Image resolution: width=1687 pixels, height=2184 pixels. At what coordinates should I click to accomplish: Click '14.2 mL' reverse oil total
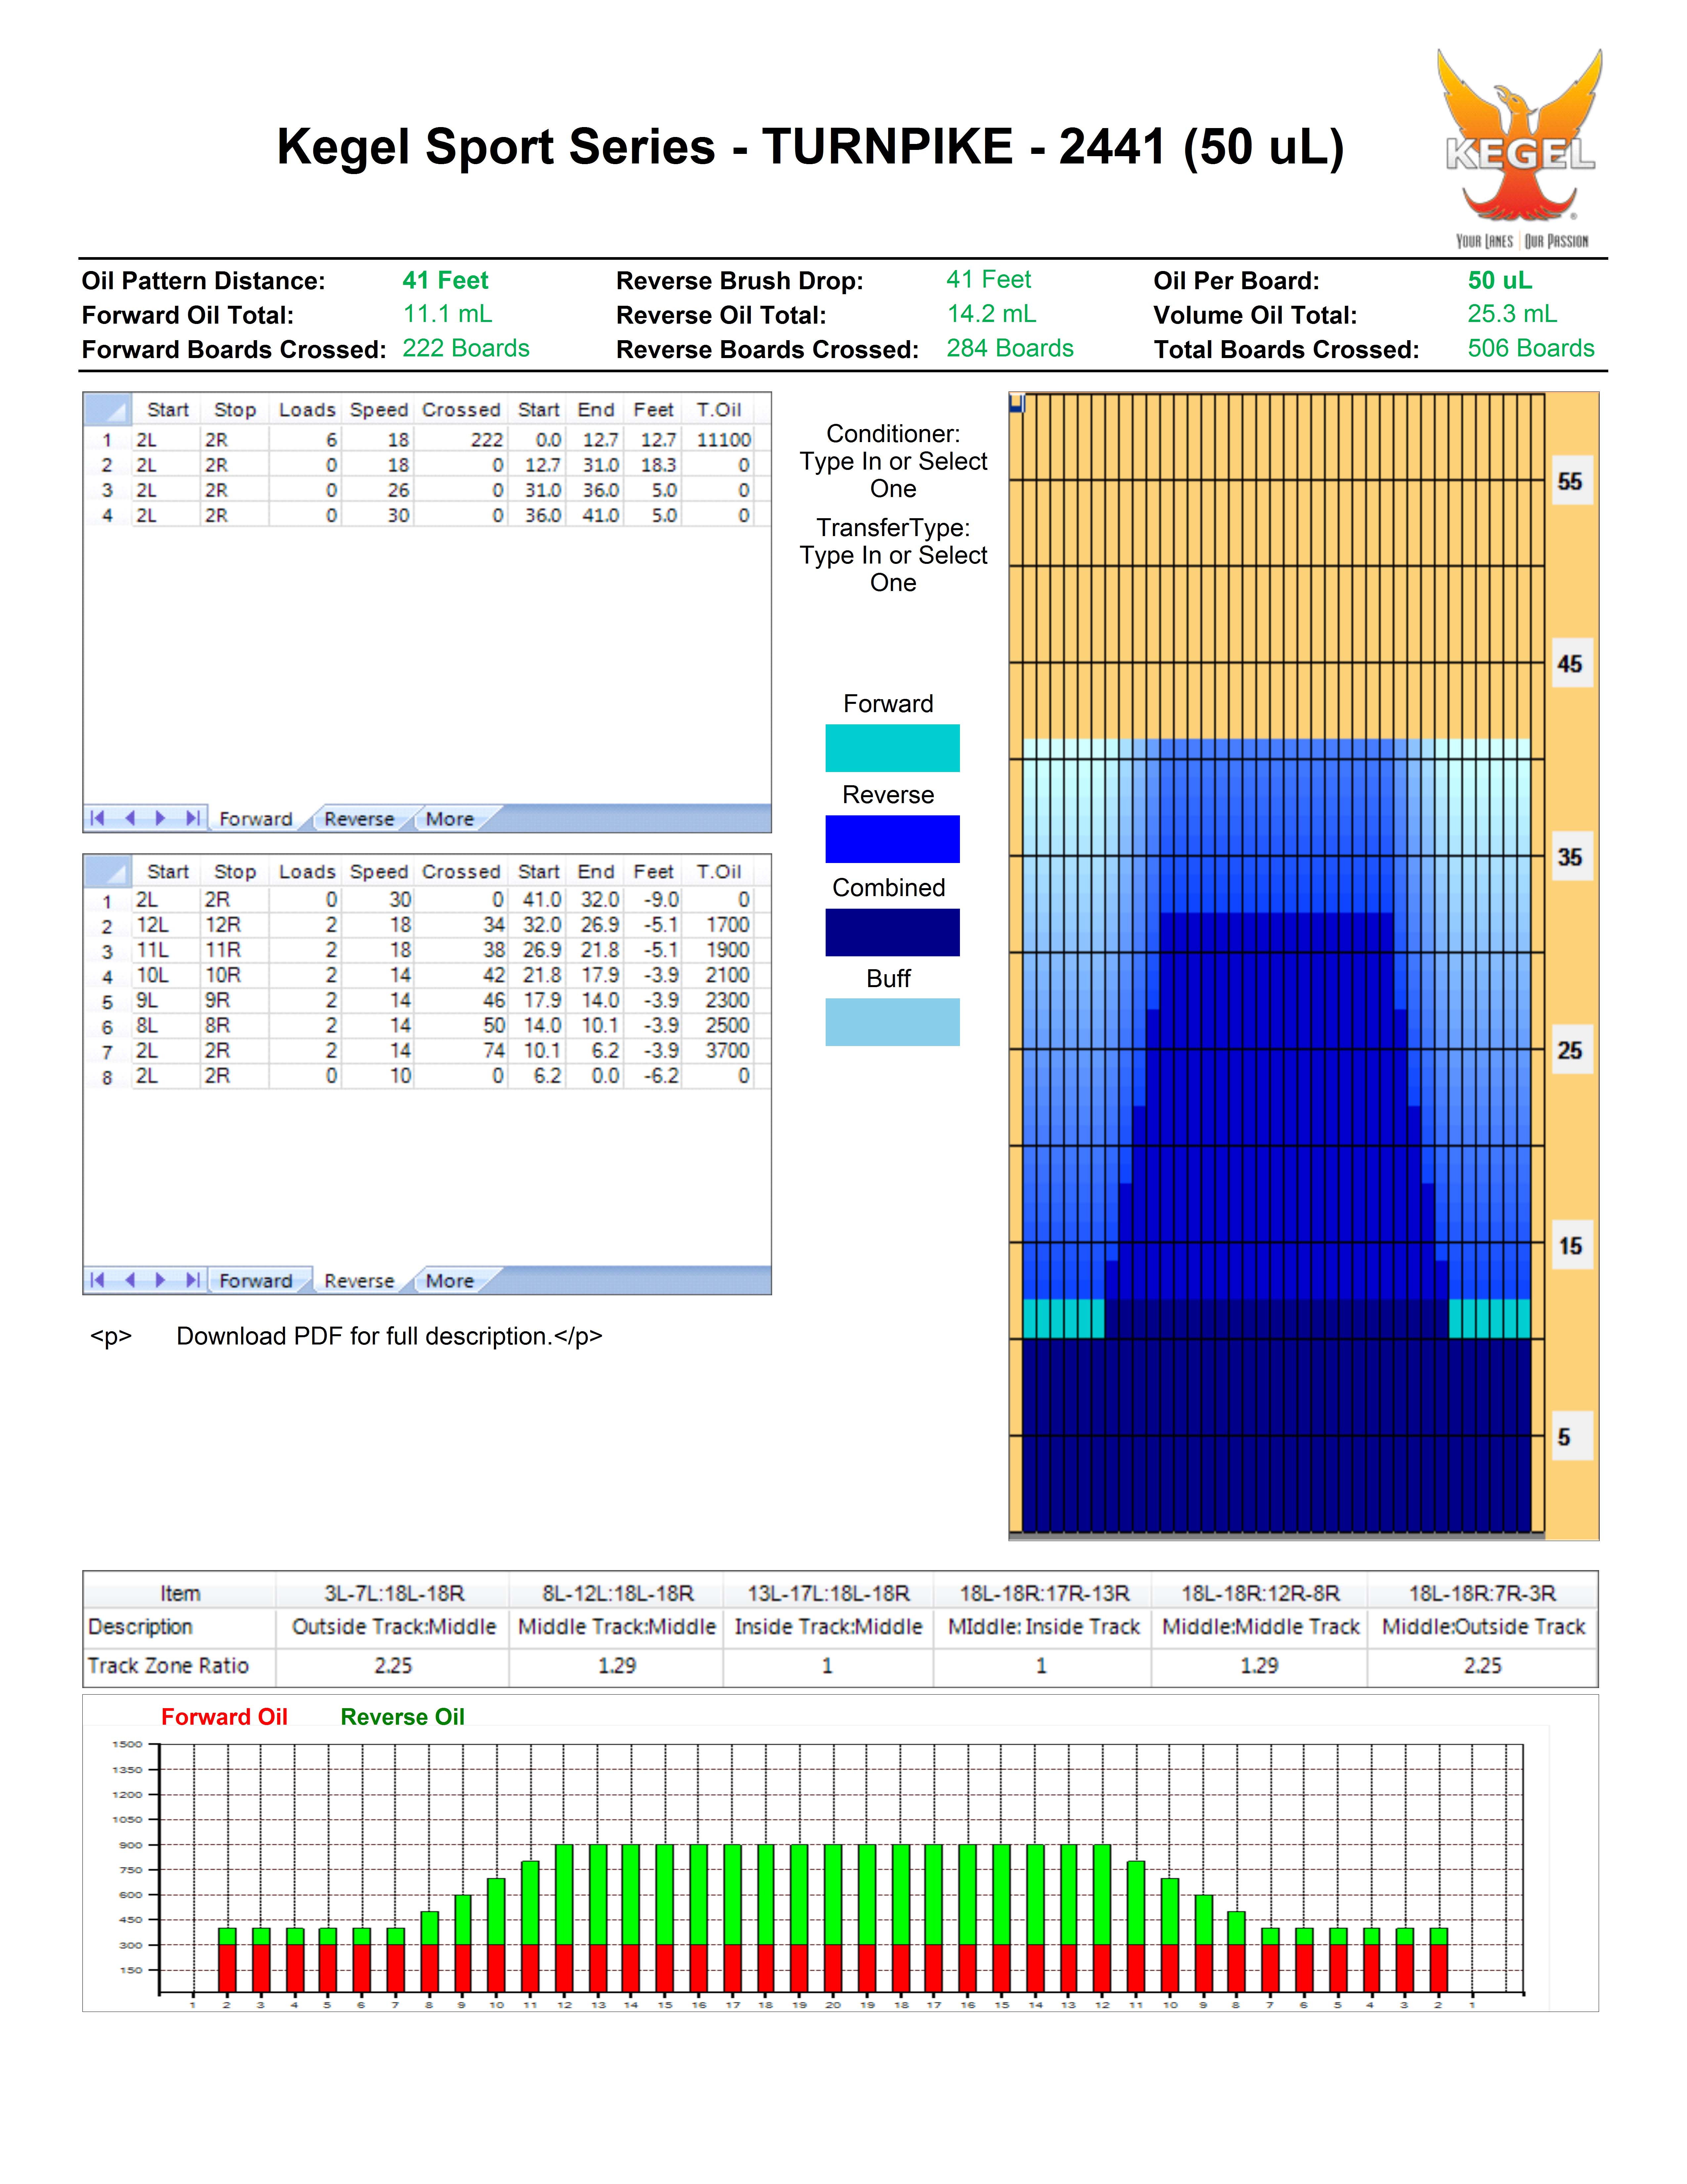[991, 314]
